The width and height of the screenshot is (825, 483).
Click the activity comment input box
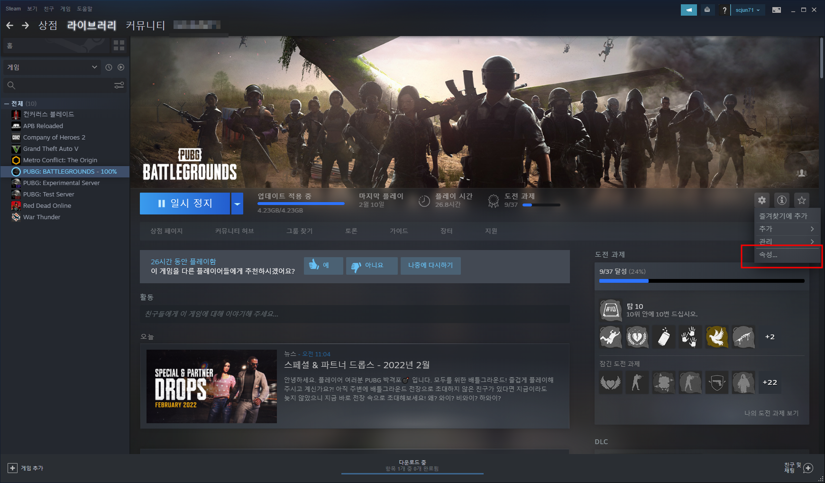pos(355,314)
